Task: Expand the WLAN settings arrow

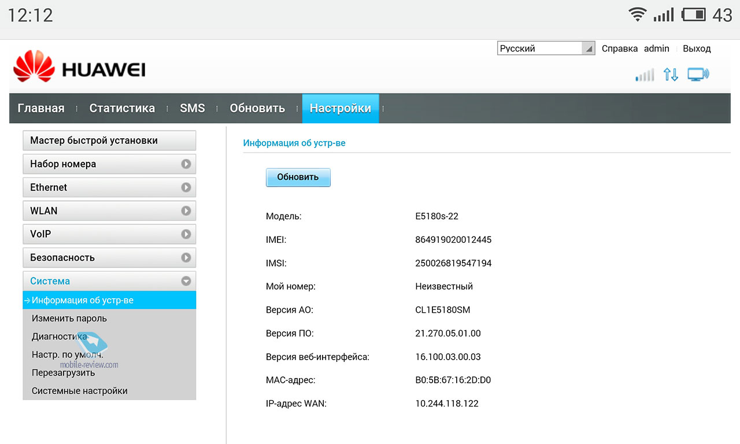Action: click(x=186, y=211)
